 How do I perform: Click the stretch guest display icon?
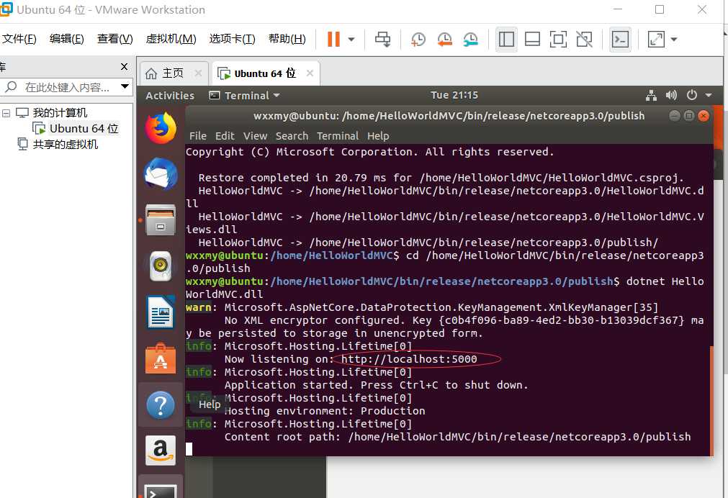tap(656, 40)
